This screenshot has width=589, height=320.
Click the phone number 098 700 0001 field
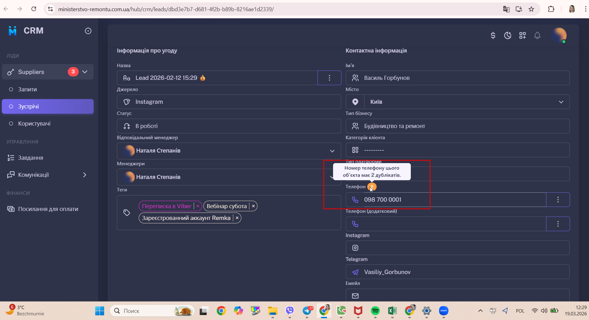tap(446, 199)
